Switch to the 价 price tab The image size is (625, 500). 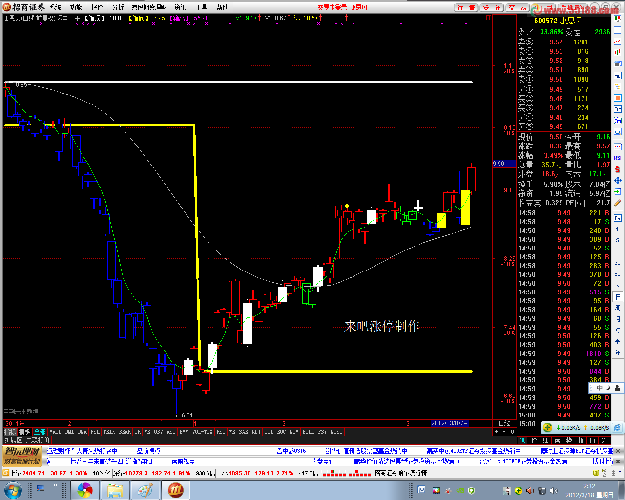point(534,440)
